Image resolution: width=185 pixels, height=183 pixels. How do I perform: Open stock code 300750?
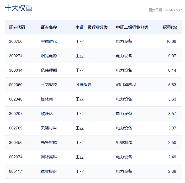pyautogui.click(x=16, y=41)
